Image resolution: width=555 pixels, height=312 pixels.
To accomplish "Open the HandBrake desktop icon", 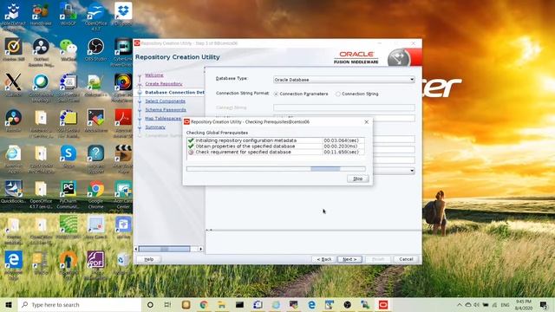I will point(41,14).
